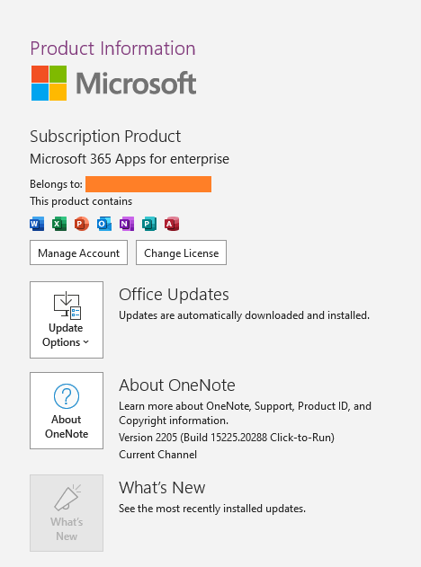Click See the most recently installed updates
Viewport: 421px width, 567px height.
pyautogui.click(x=212, y=509)
